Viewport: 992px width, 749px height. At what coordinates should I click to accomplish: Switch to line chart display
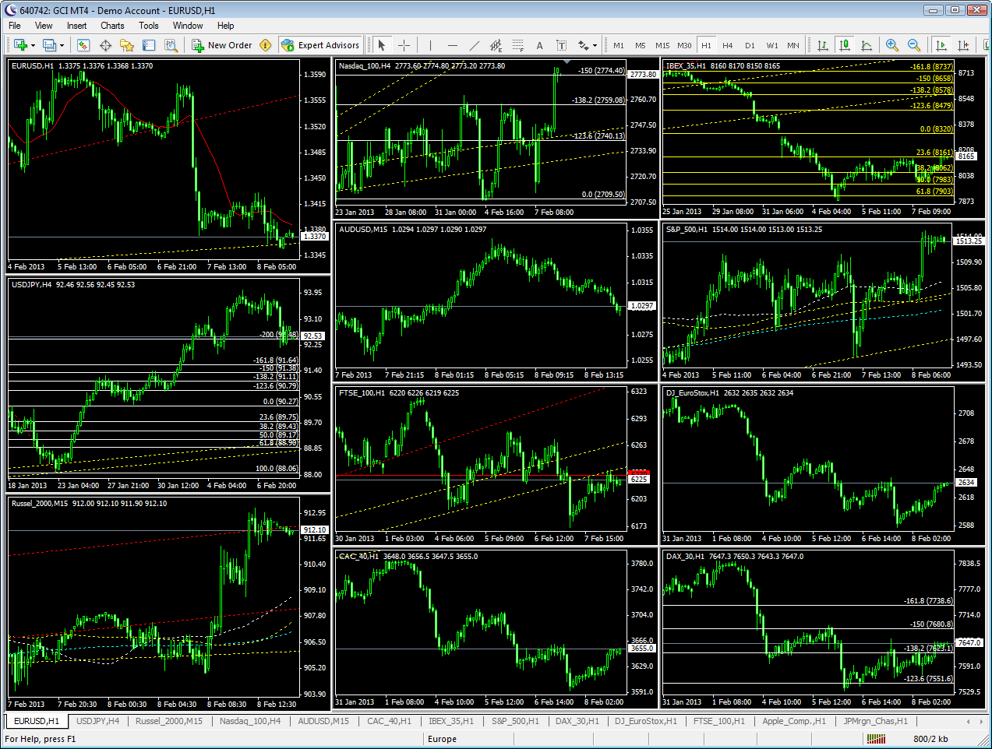(x=866, y=45)
